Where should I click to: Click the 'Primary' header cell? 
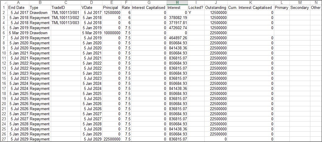(281, 7)
